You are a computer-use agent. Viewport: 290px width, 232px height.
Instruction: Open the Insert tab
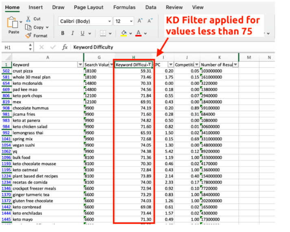pos(35,7)
